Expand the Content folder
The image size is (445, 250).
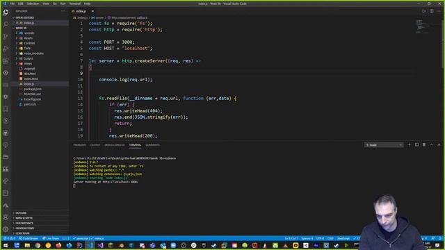(x=29, y=43)
